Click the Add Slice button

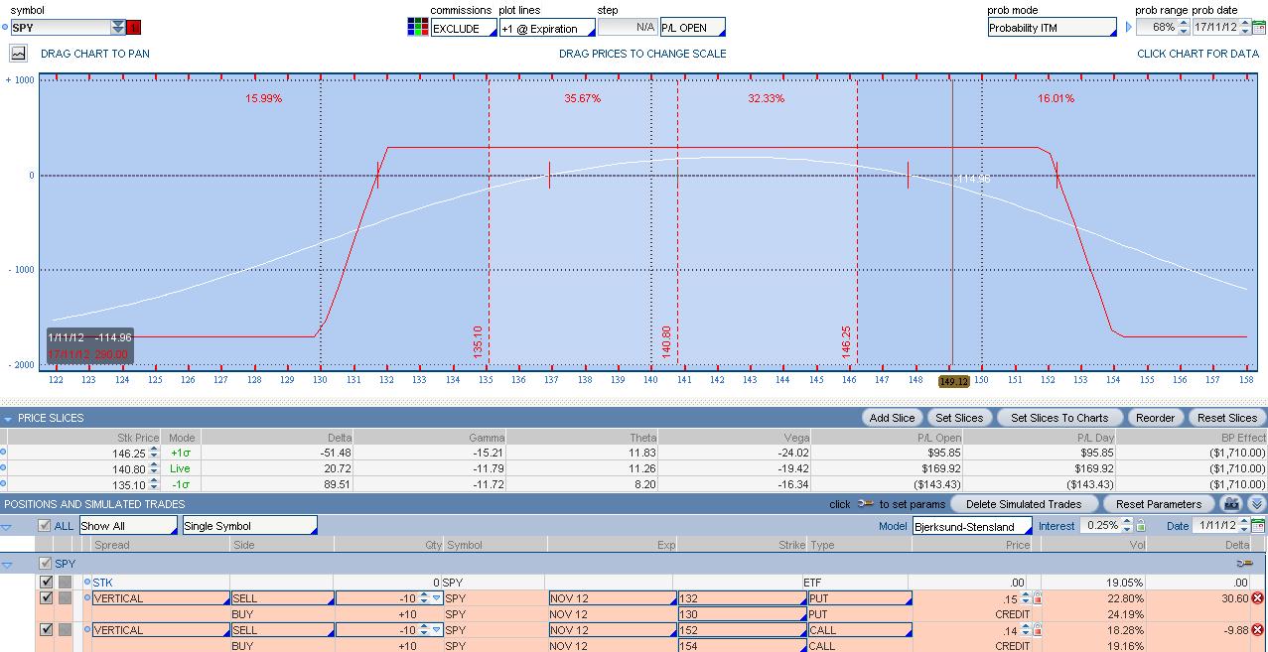coord(892,418)
